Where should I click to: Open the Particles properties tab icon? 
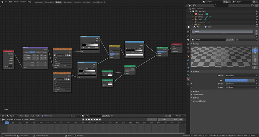click(188, 64)
